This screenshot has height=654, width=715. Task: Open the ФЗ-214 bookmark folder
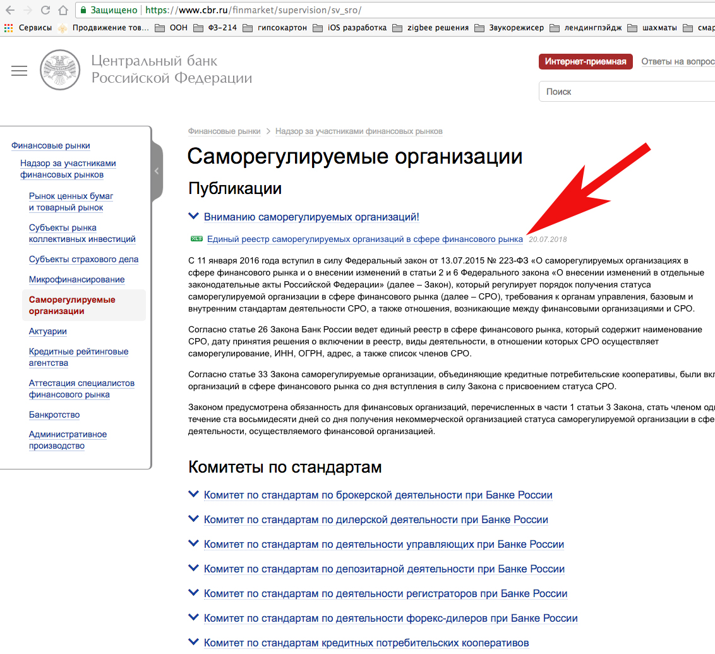click(x=215, y=28)
